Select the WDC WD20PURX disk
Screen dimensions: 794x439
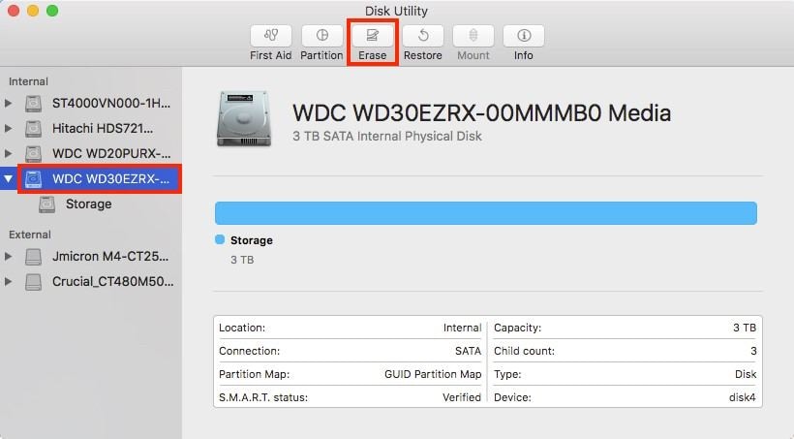(x=110, y=153)
